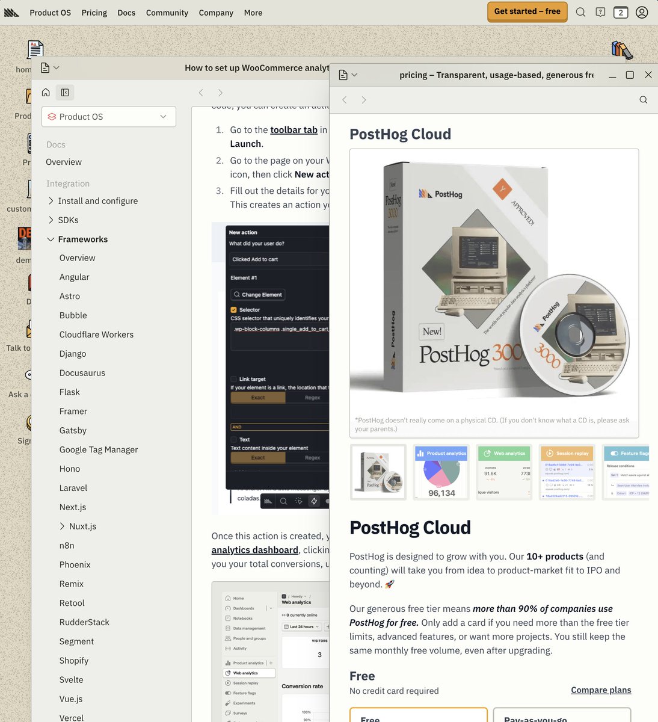658x722 pixels.
Task: Open the Google Tag Manager page
Action: pos(99,450)
